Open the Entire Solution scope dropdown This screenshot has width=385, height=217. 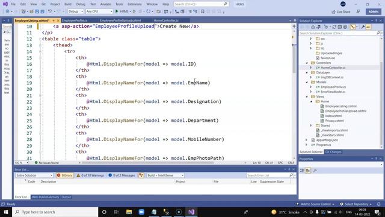[34, 175]
